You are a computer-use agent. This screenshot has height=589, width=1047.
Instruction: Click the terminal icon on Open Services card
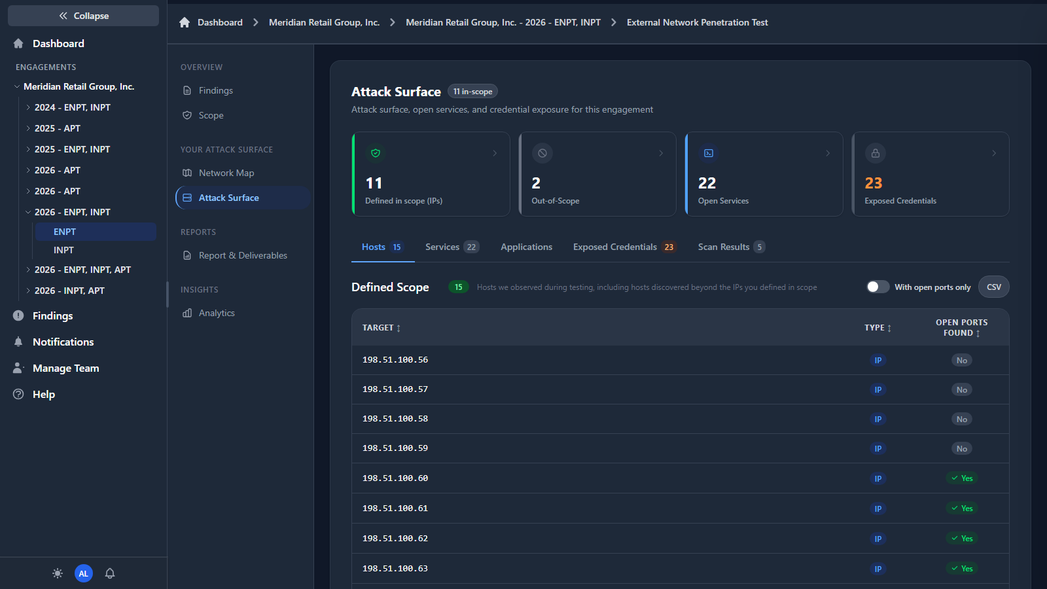[709, 153]
